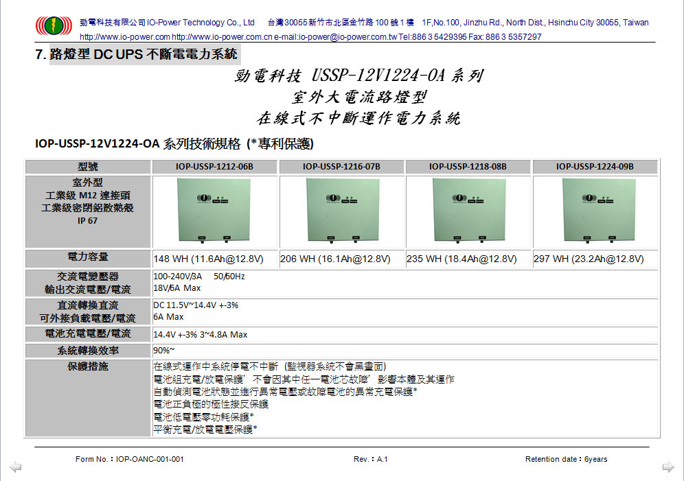Select the IOP-USSP-1218-08B product image
684x481 pixels.
[x=469, y=211]
